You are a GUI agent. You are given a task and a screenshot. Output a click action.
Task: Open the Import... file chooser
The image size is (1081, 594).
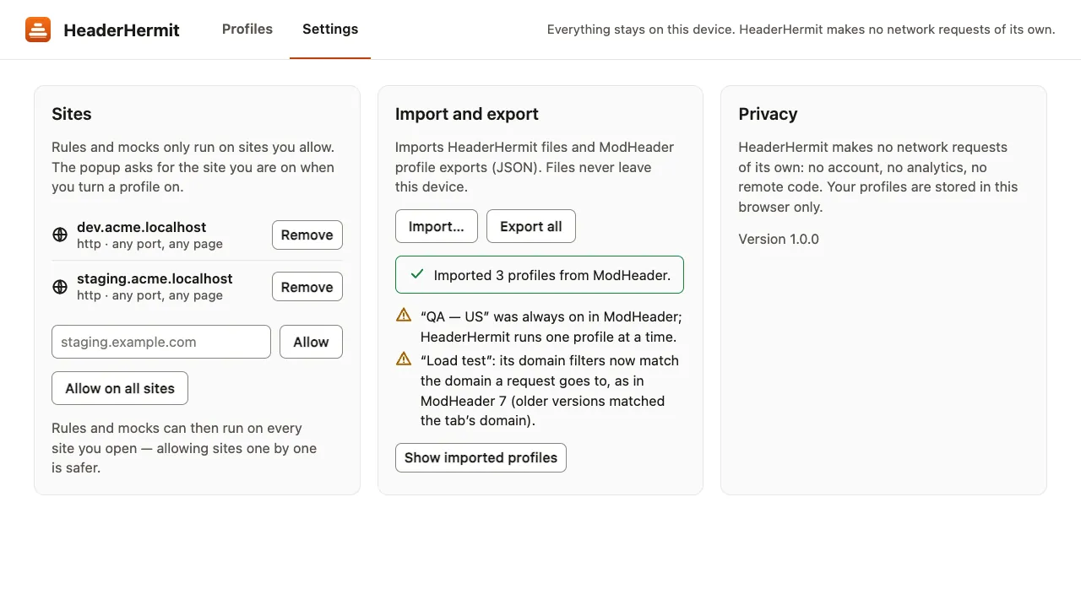point(437,226)
